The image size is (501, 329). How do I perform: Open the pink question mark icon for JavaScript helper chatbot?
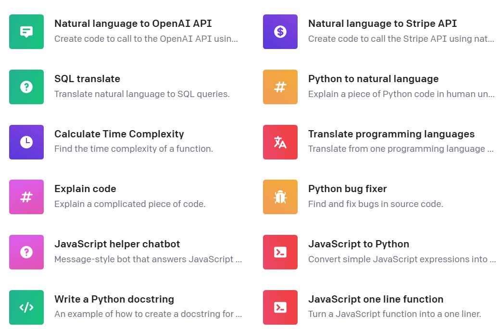click(26, 252)
